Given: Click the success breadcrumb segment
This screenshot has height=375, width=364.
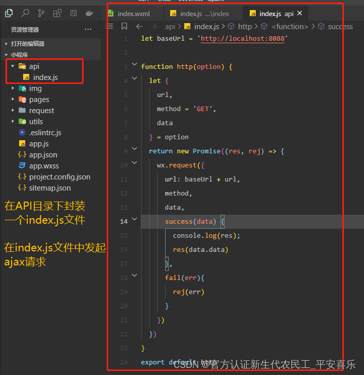Looking at the screenshot, I should coord(340,27).
